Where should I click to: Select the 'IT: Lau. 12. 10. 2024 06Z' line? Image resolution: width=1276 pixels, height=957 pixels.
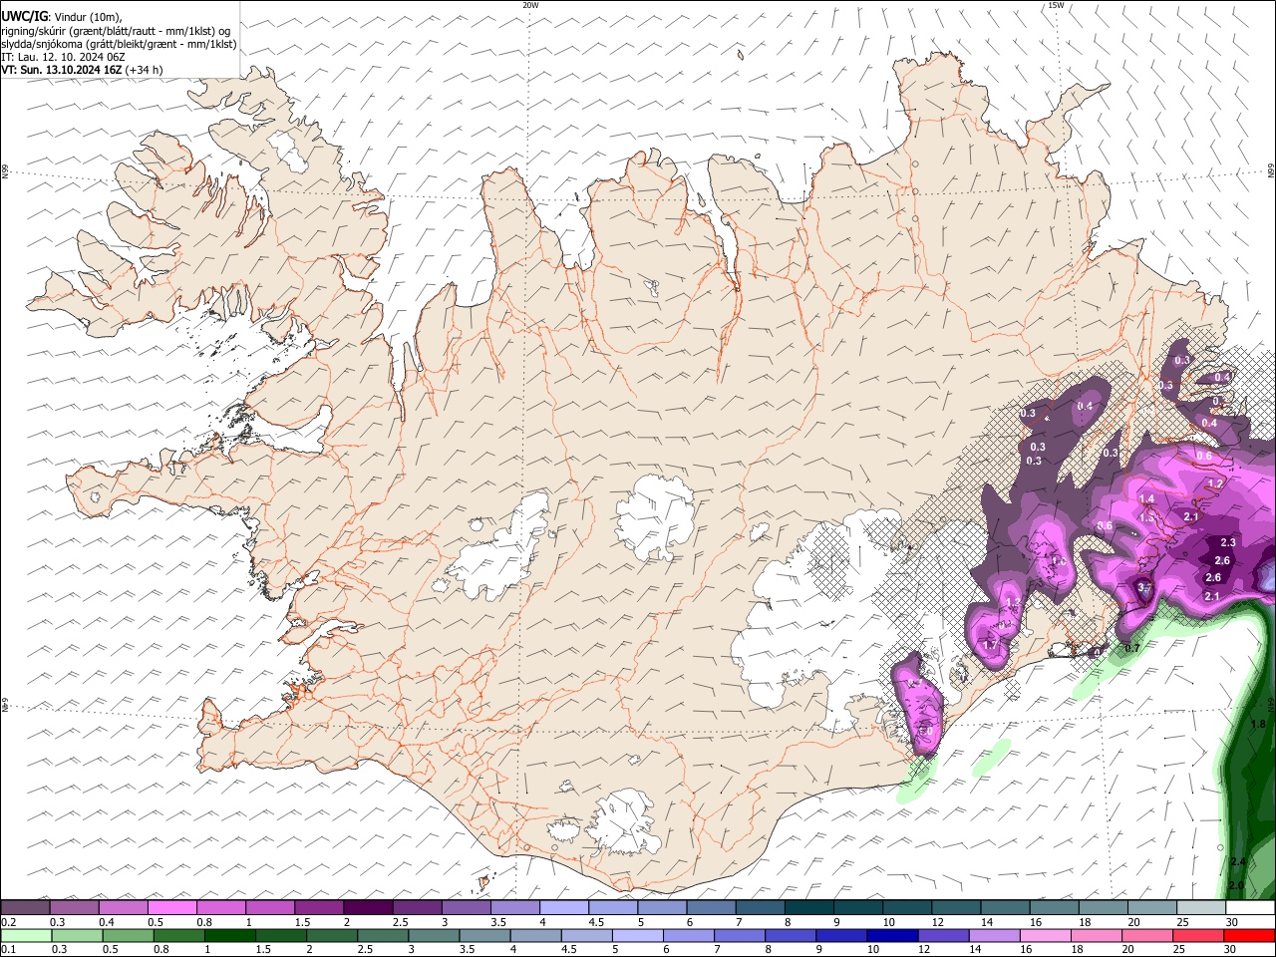pos(64,57)
